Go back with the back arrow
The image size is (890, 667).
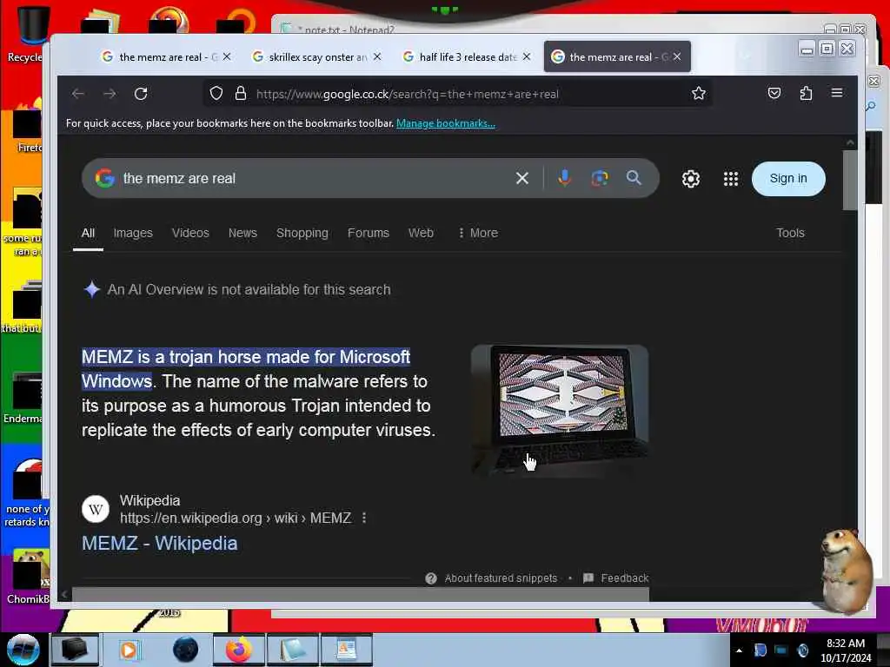[78, 94]
